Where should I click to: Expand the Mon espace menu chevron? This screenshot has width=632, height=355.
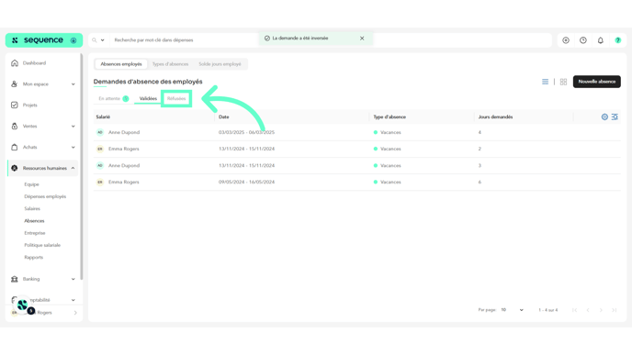point(73,84)
